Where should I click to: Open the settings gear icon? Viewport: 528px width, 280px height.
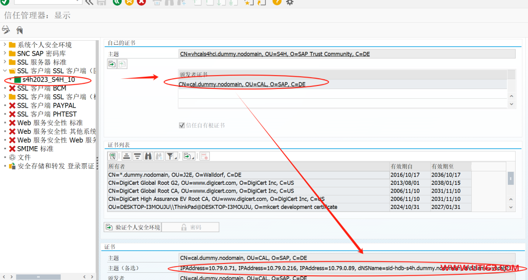tap(290, 3)
